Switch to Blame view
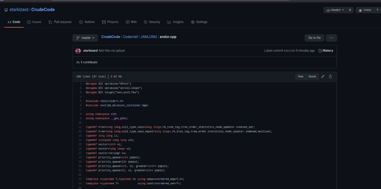 coord(312,76)
